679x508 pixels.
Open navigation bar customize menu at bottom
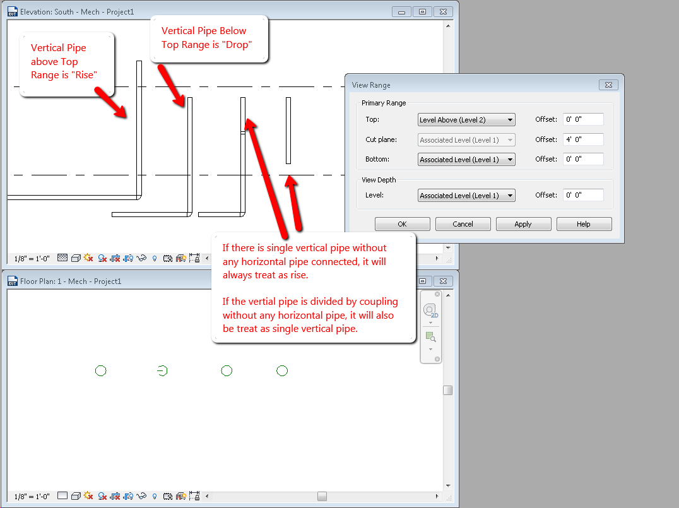437,359
